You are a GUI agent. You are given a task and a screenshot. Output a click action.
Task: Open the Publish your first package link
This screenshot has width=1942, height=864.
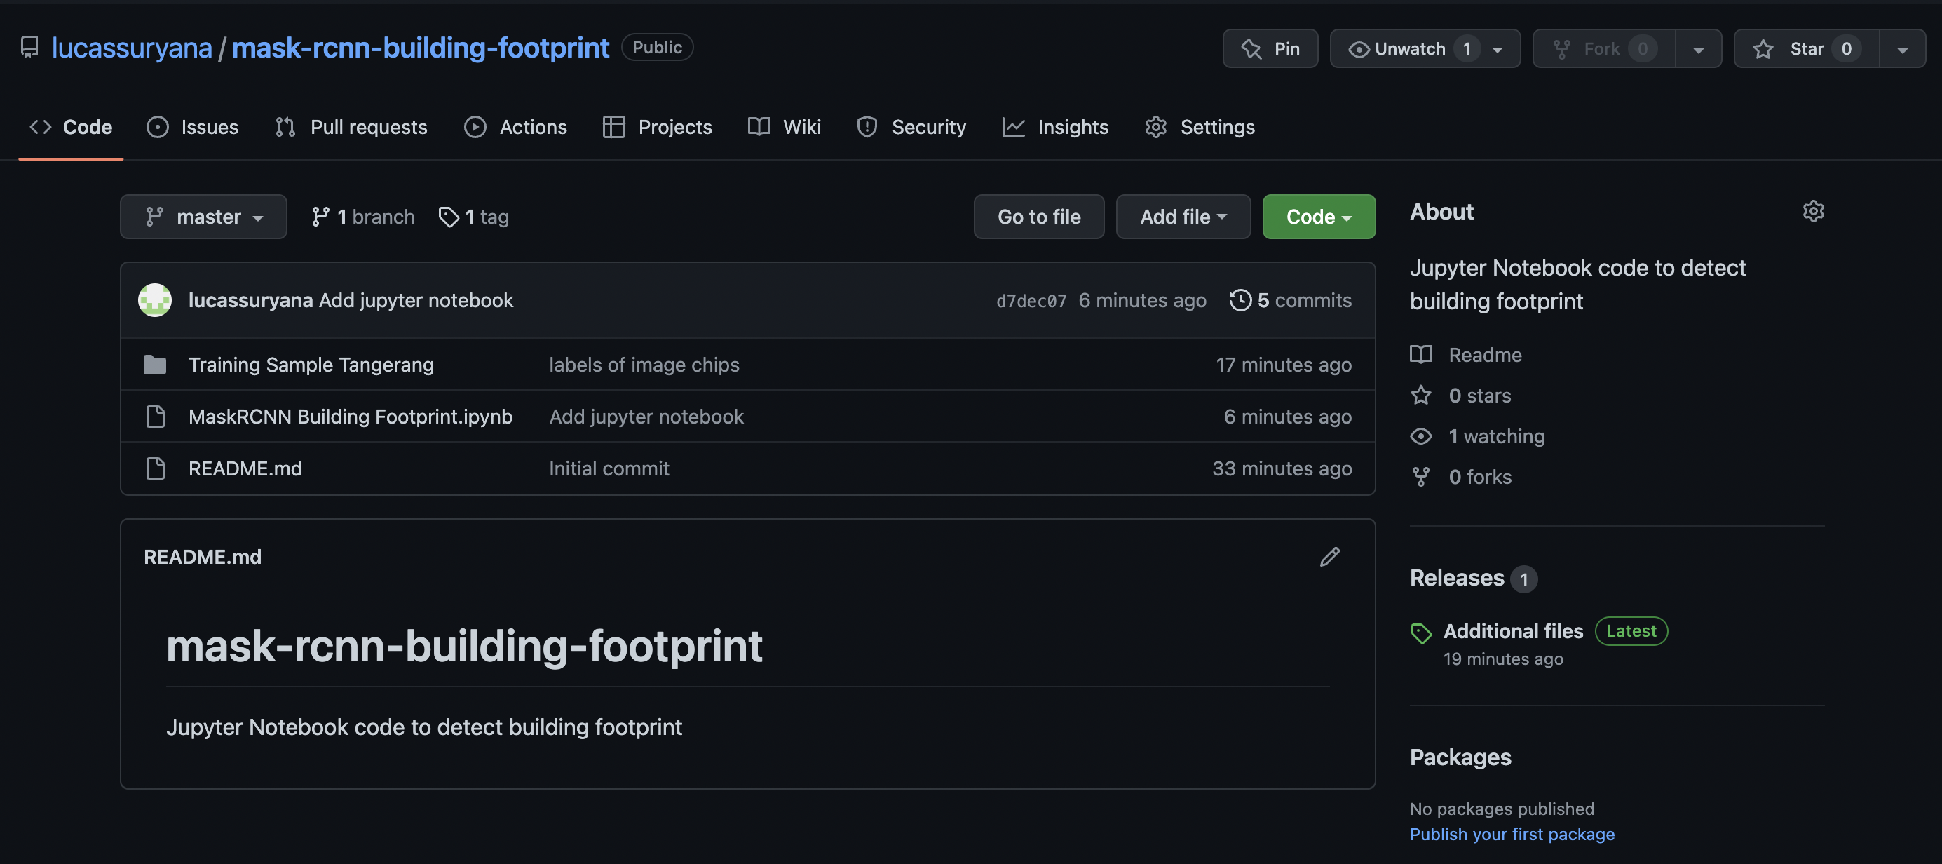[1512, 834]
